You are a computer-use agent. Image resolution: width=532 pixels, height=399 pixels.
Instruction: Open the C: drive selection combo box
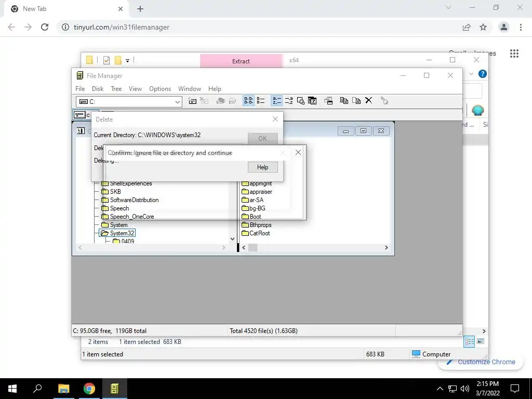click(x=129, y=101)
